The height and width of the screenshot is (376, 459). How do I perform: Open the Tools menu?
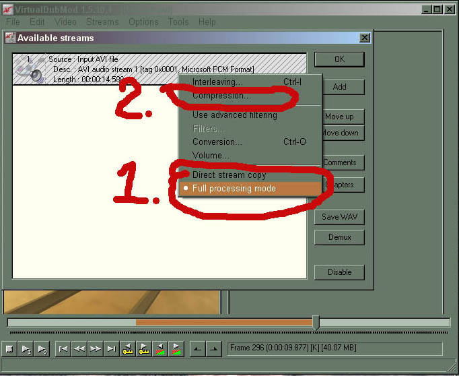tap(178, 22)
